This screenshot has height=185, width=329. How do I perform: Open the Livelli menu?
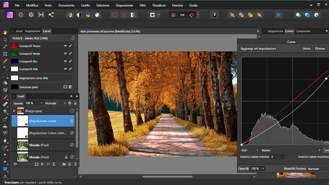click(86, 5)
